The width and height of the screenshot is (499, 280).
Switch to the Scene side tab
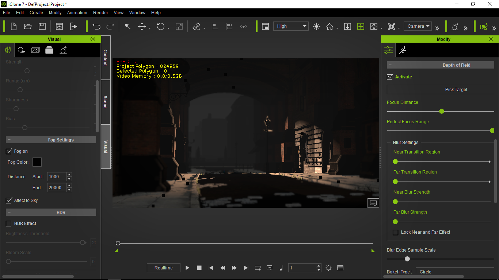pyautogui.click(x=106, y=102)
